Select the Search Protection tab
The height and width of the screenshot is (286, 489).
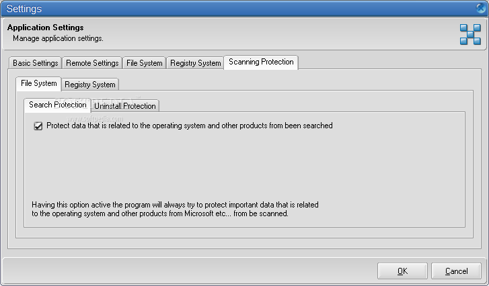pyautogui.click(x=57, y=105)
